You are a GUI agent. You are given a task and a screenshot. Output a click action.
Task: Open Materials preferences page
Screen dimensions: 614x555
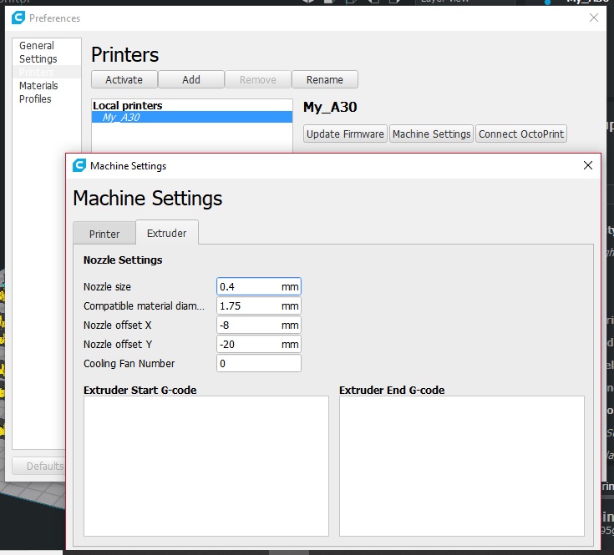point(38,85)
